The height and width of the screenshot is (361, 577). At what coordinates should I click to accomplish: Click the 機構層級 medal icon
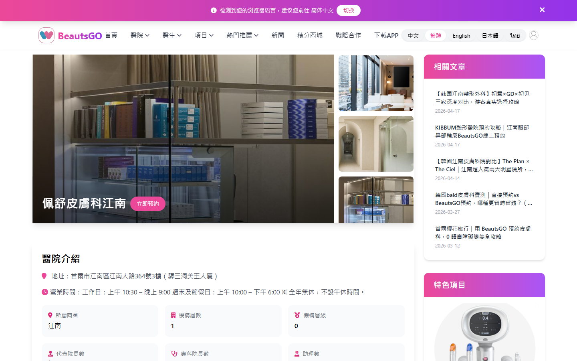tap(297, 315)
